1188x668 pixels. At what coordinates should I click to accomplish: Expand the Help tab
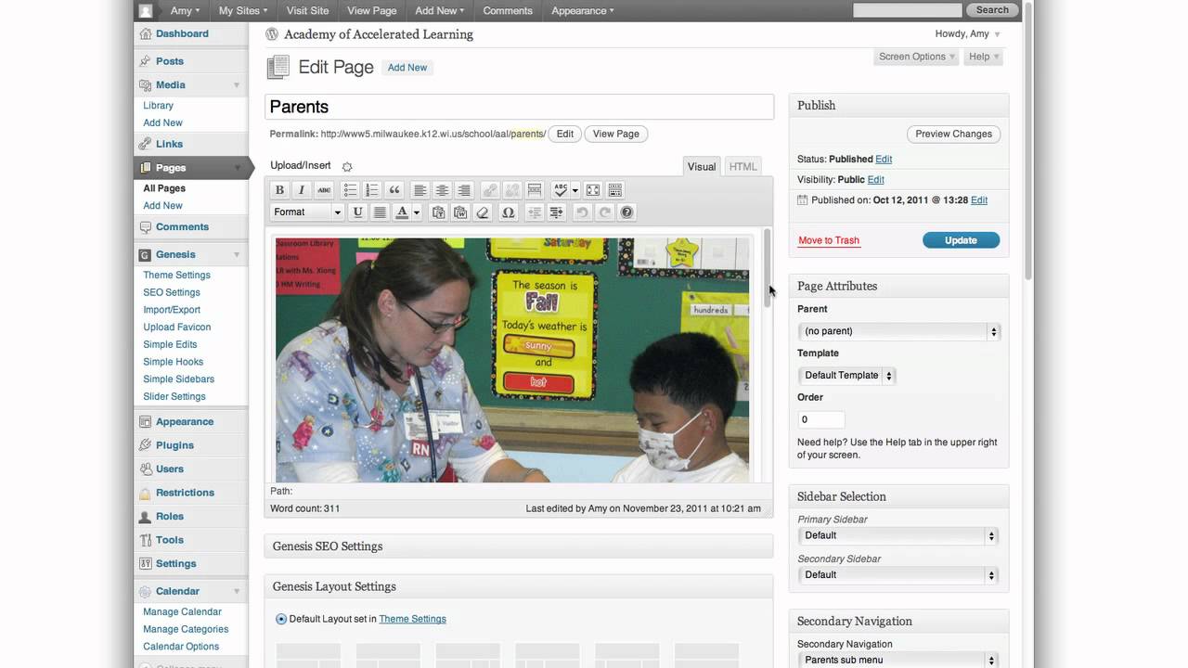[983, 57]
